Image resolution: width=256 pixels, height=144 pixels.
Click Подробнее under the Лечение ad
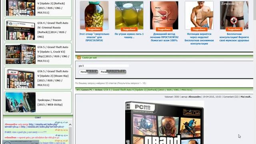tap(234, 29)
